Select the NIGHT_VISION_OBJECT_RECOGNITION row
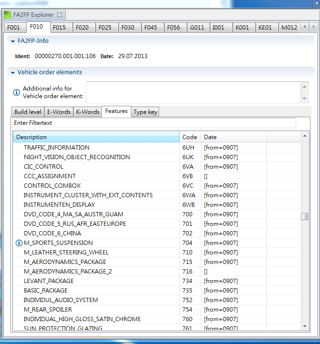320x344 pixels. [x=157, y=157]
